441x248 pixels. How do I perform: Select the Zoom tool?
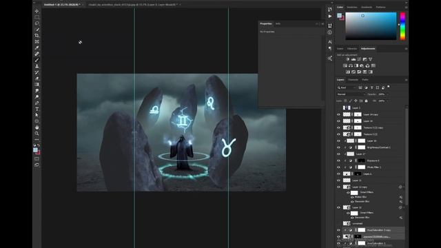click(37, 134)
